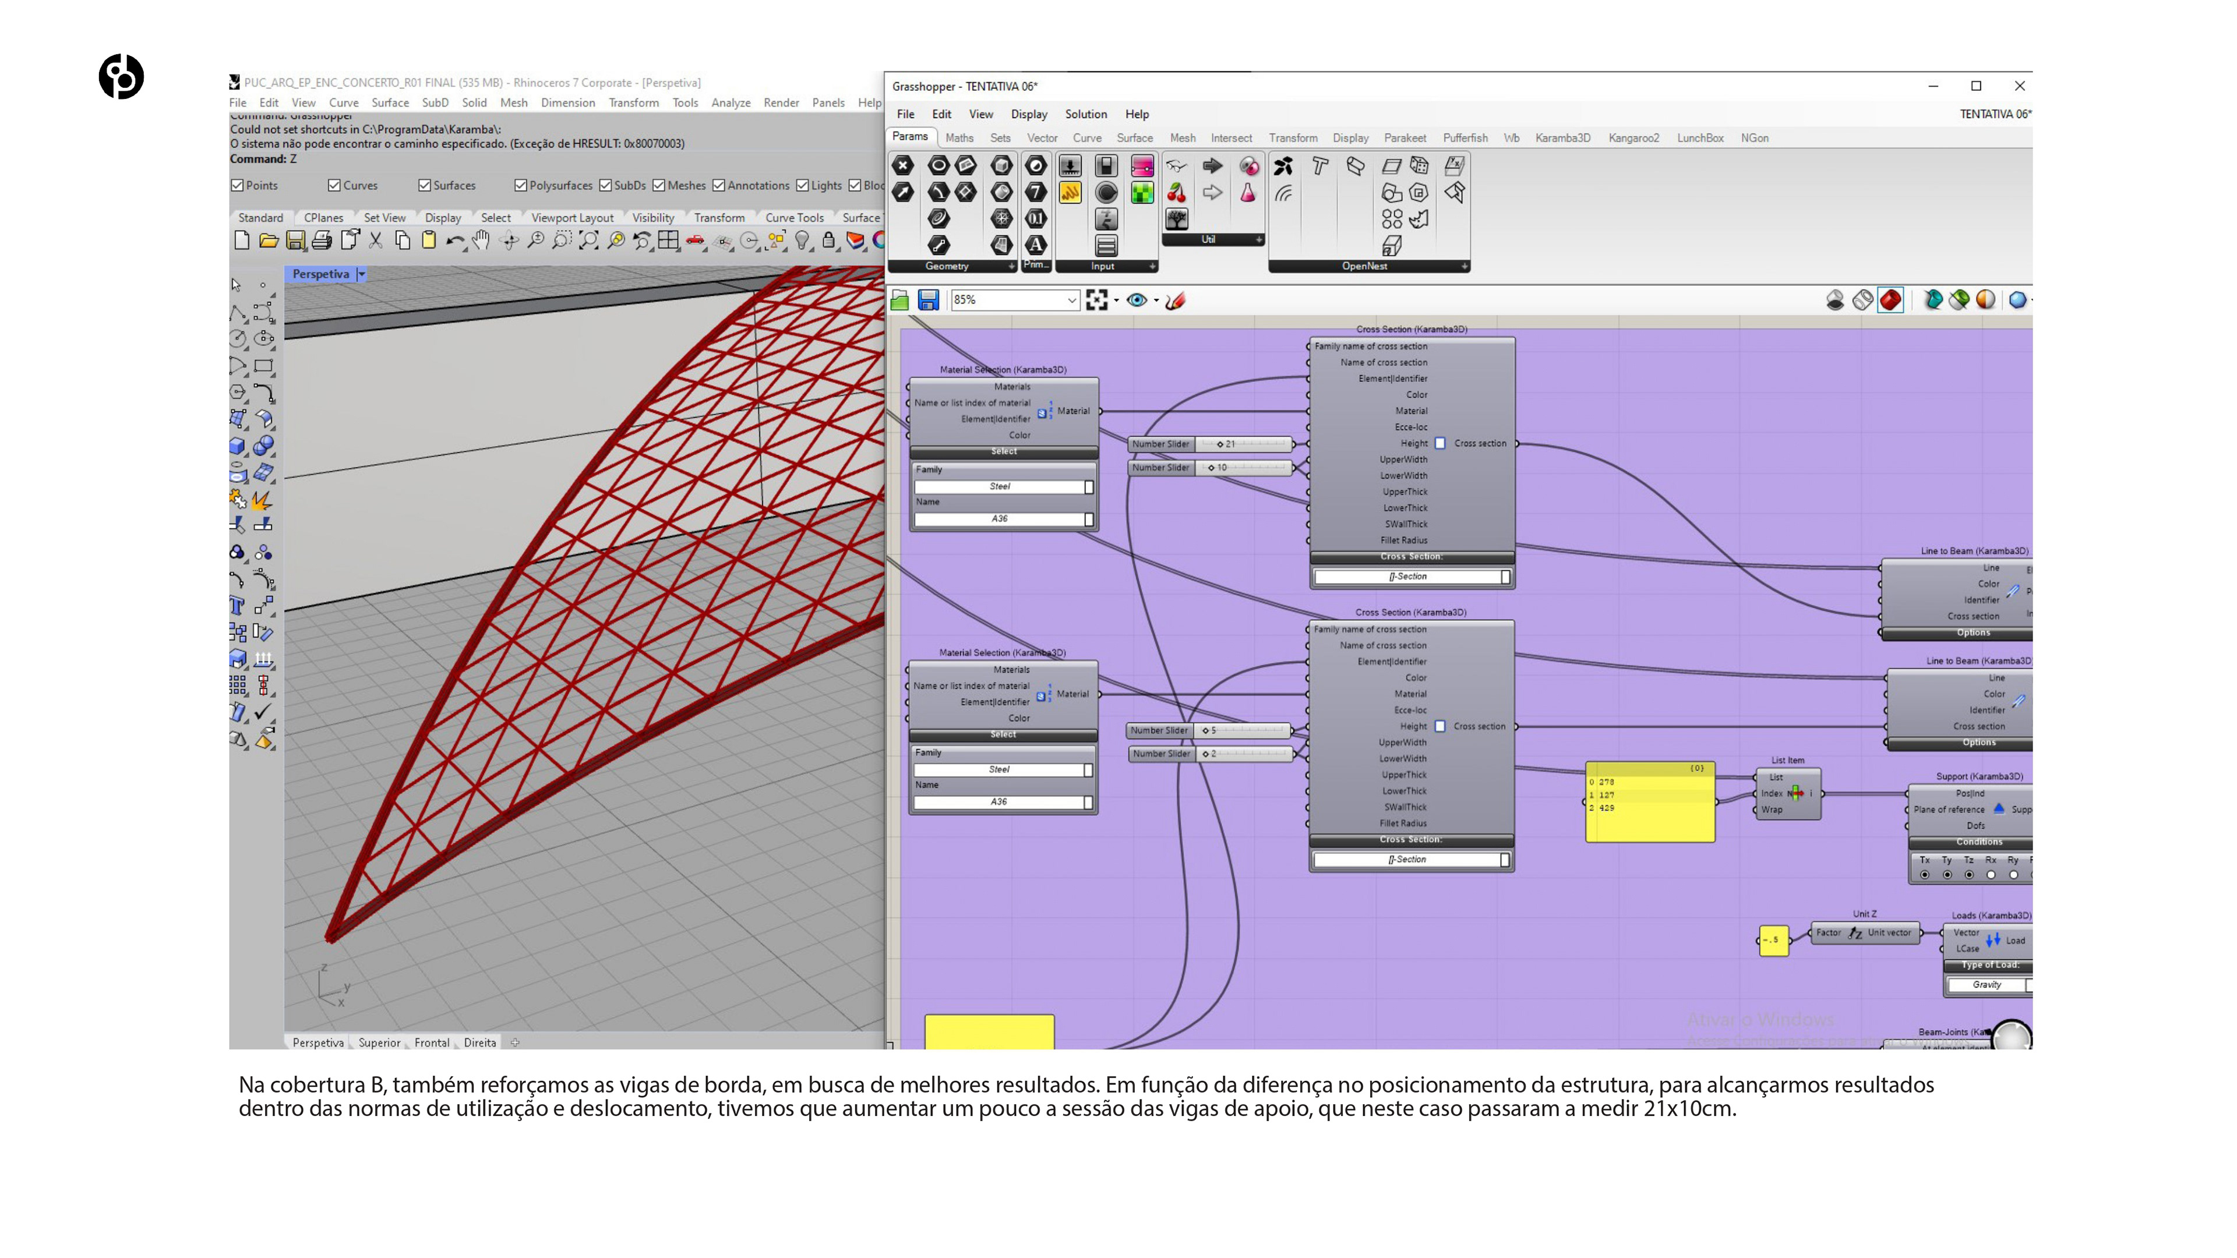Uncheck the Curves filter checkbox
Image resolution: width=2237 pixels, height=1258 pixels.
tap(334, 185)
